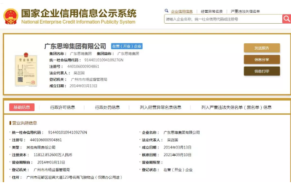Switch to 列入经营异常名录信息 tab
This screenshot has width=291, height=184.
pyautogui.click(x=160, y=107)
